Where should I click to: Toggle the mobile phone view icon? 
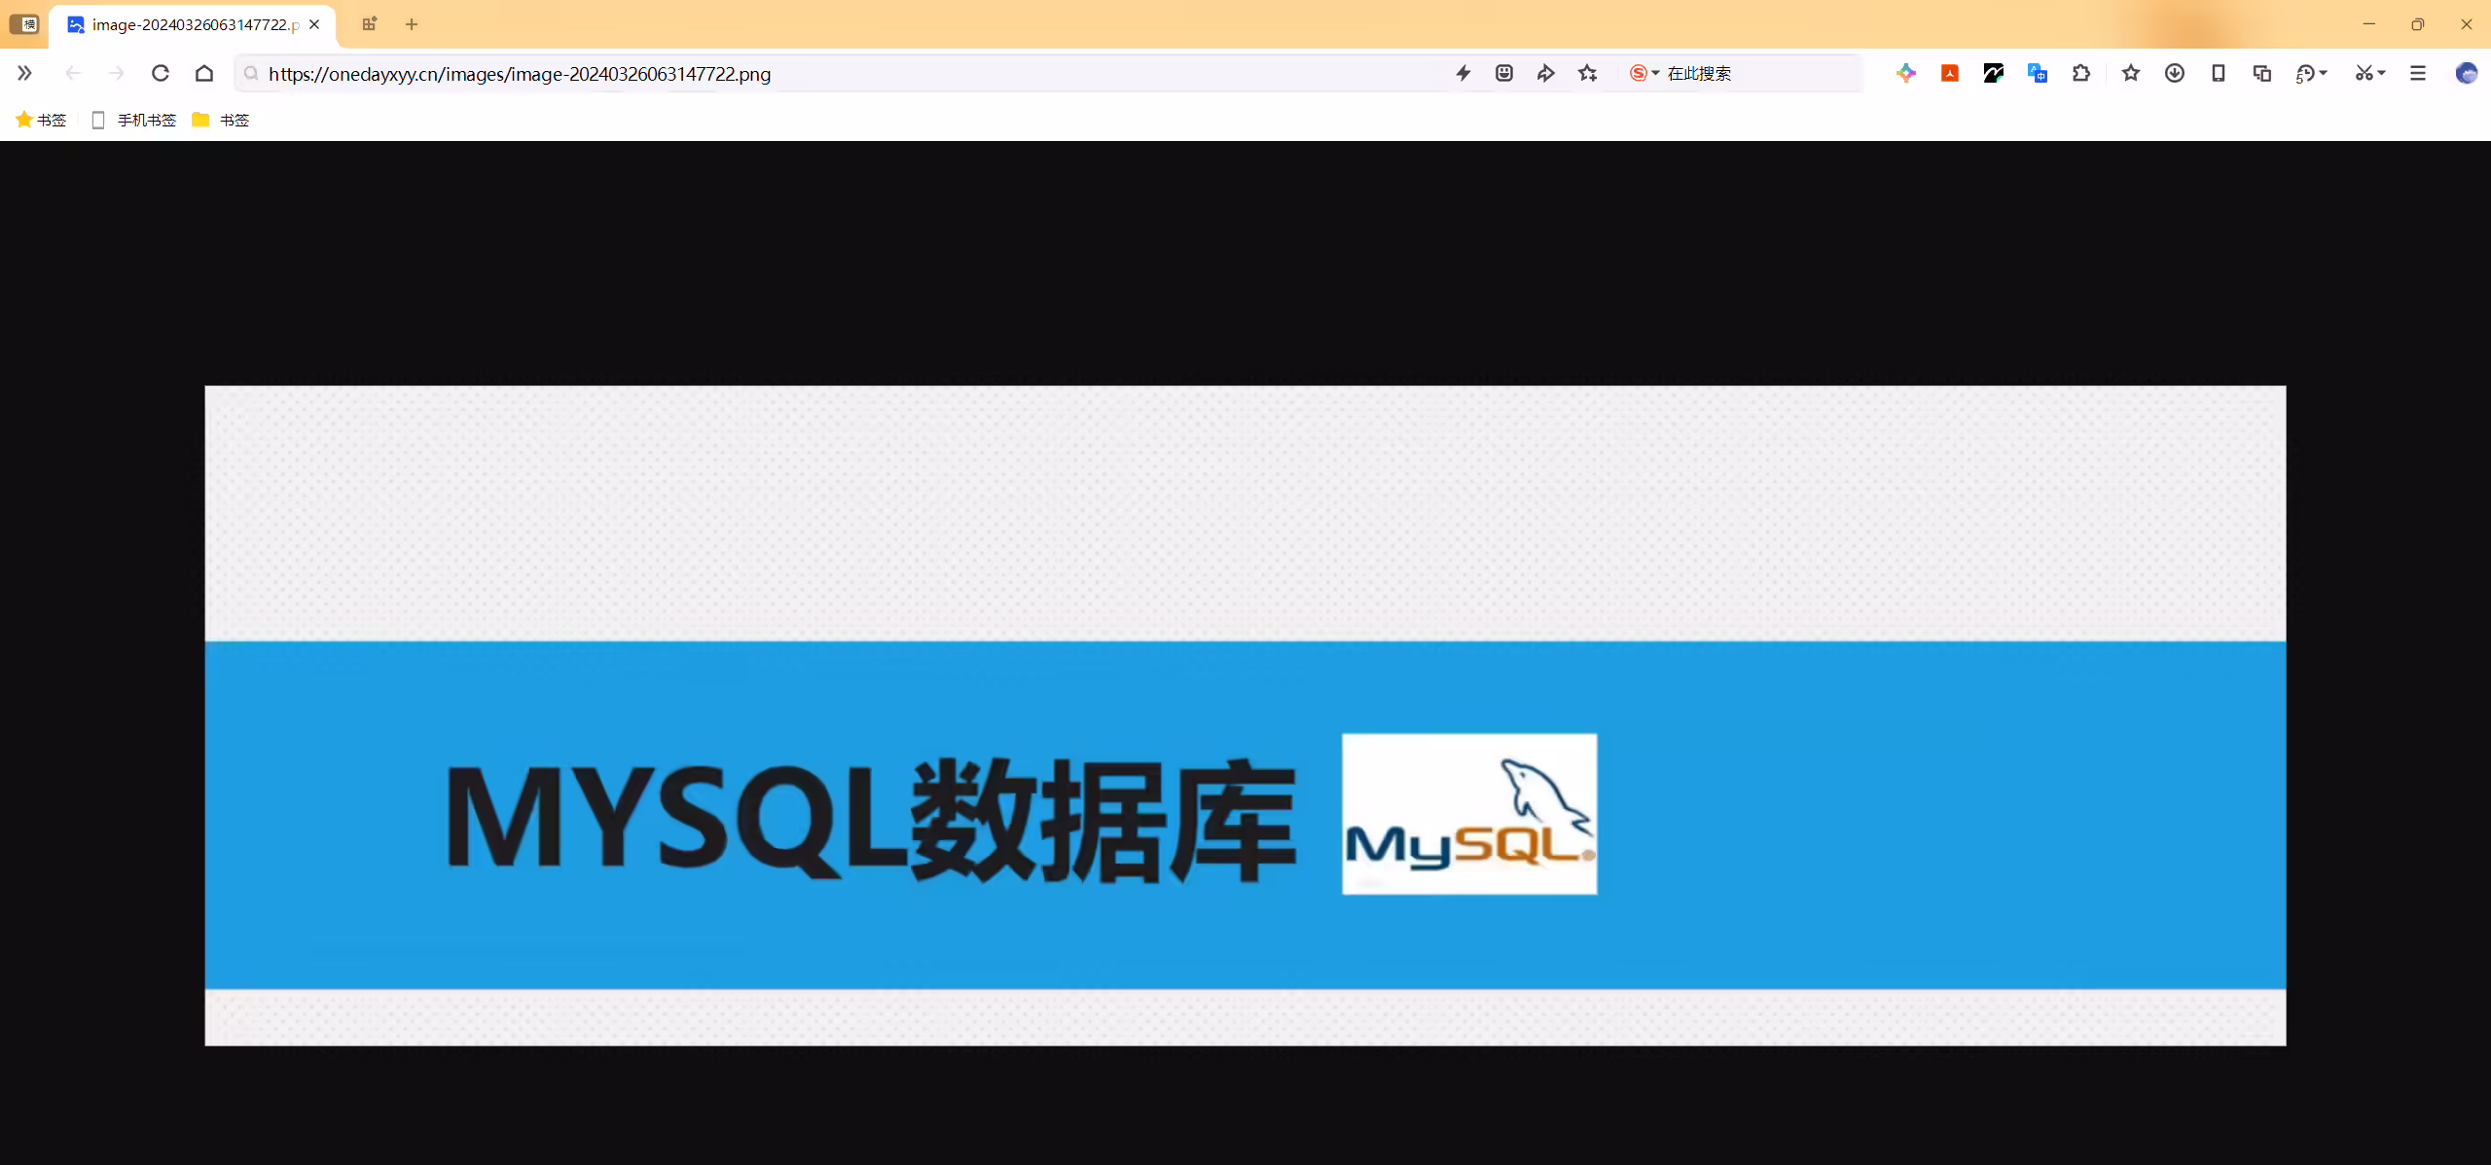(x=2219, y=73)
